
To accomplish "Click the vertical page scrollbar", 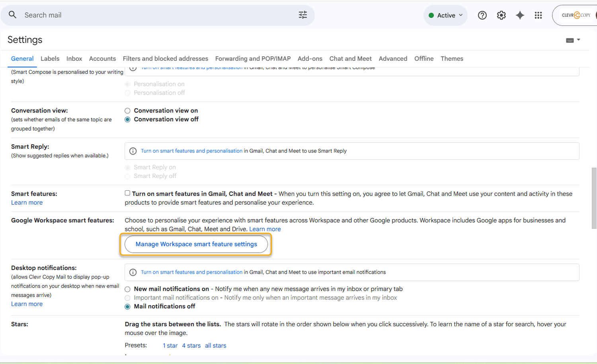I will tap(594, 199).
